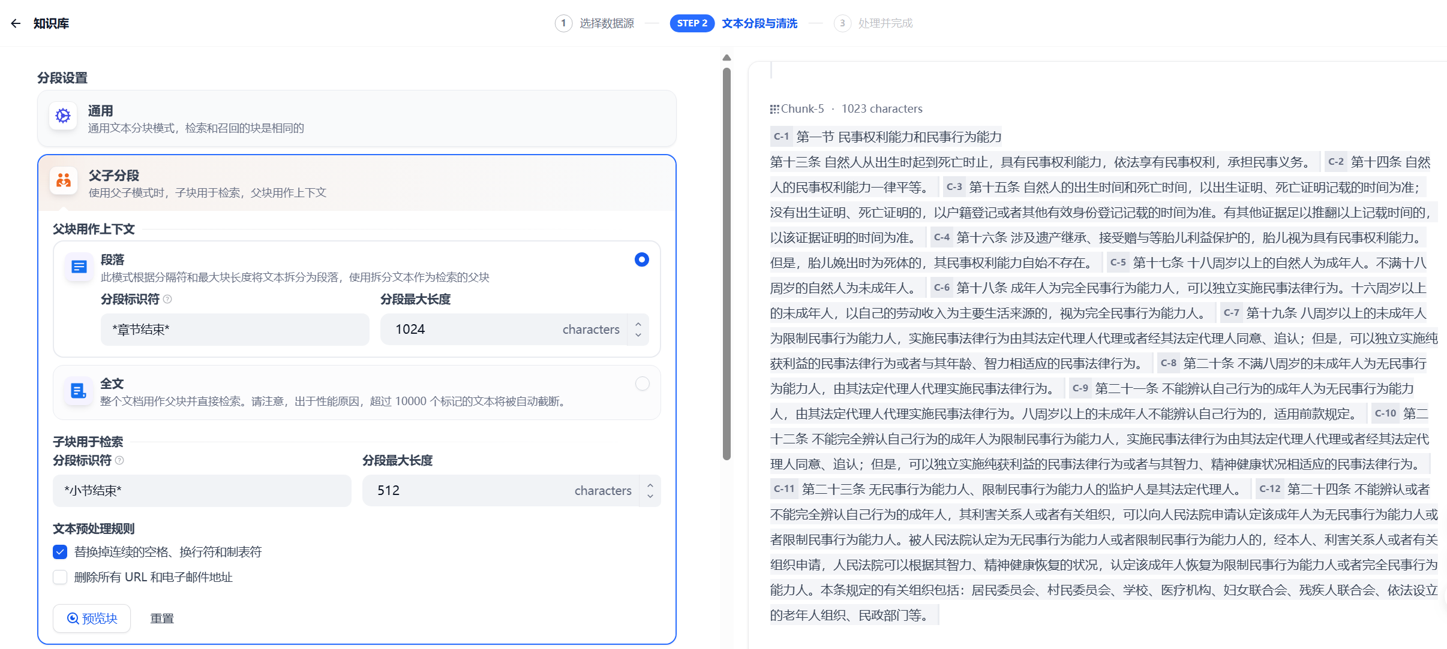Click the 全文 option card title

click(112, 384)
